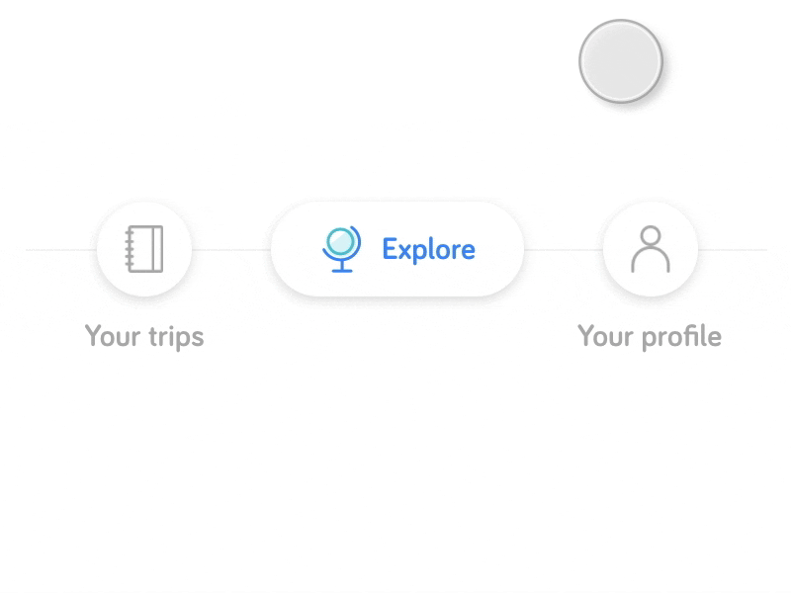Viewport: 791px width, 593px height.
Task: Click the "Your profile" text label
Action: (x=650, y=336)
